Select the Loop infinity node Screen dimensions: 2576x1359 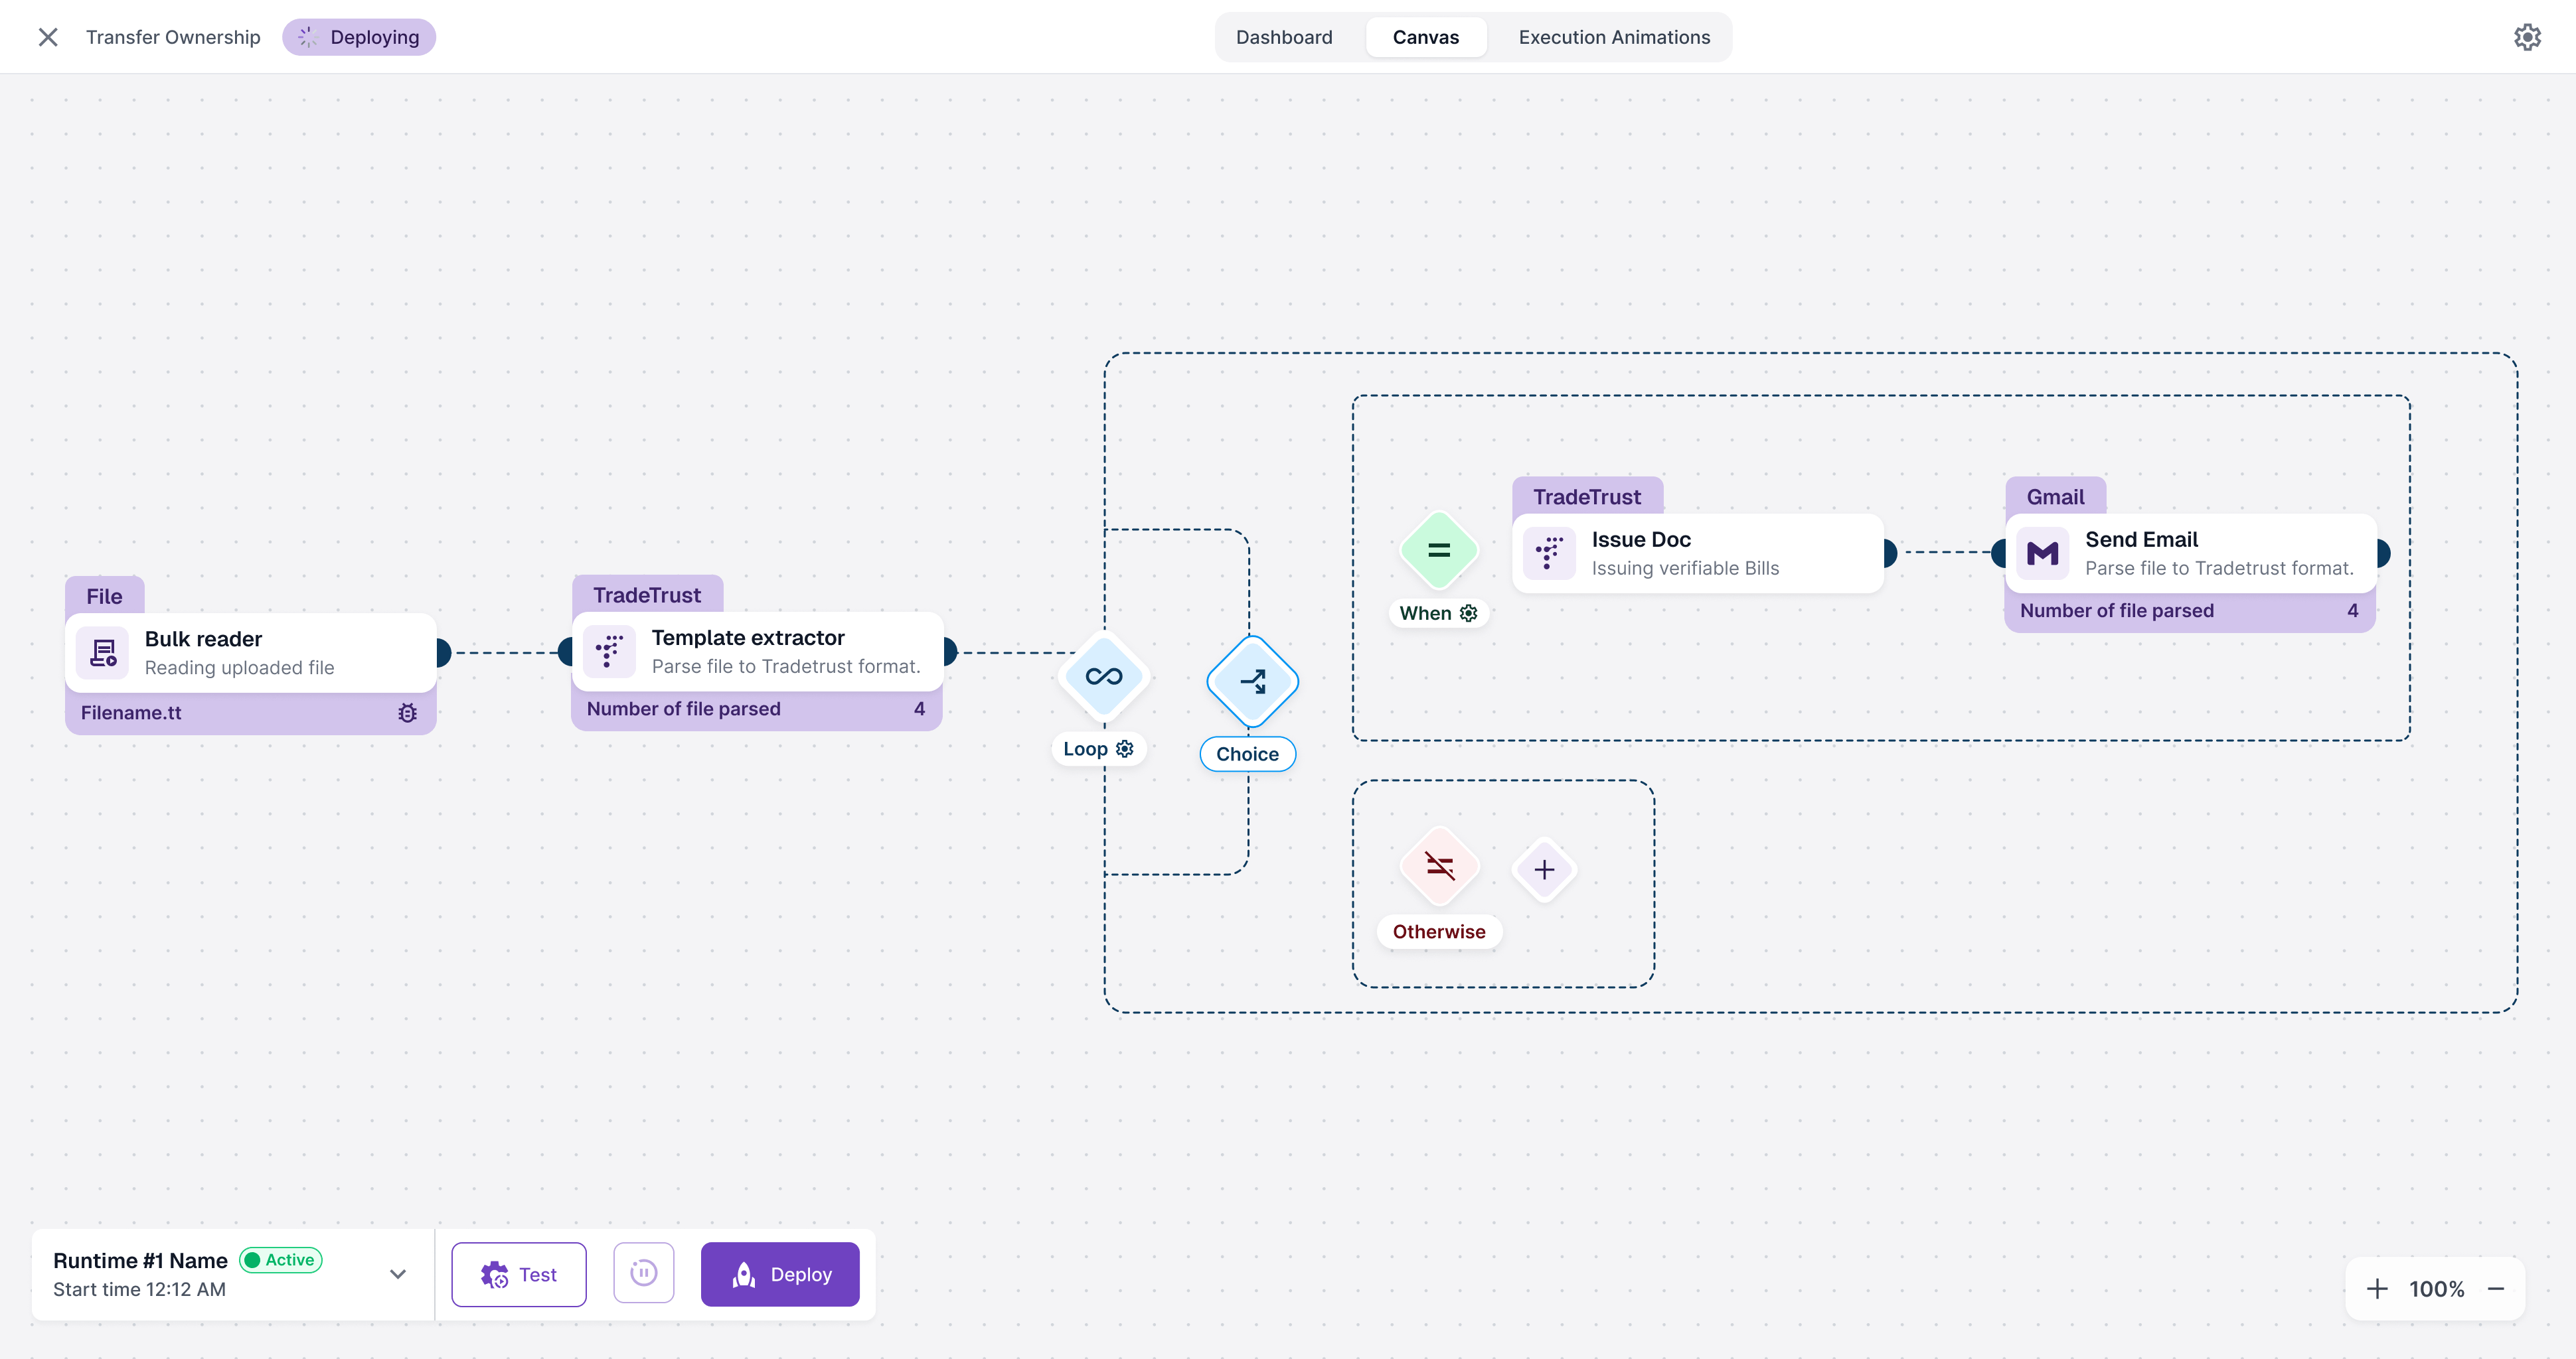click(x=1104, y=676)
